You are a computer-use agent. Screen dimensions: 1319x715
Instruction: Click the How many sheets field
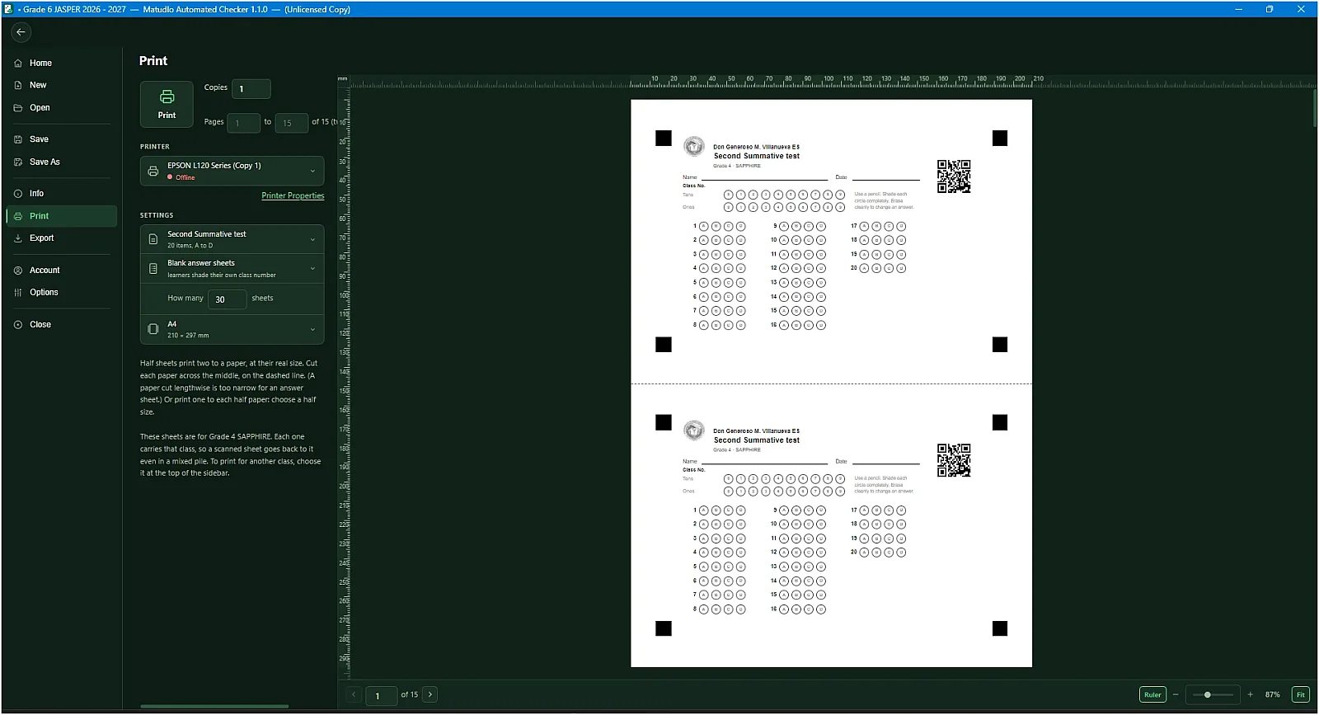pyautogui.click(x=227, y=299)
